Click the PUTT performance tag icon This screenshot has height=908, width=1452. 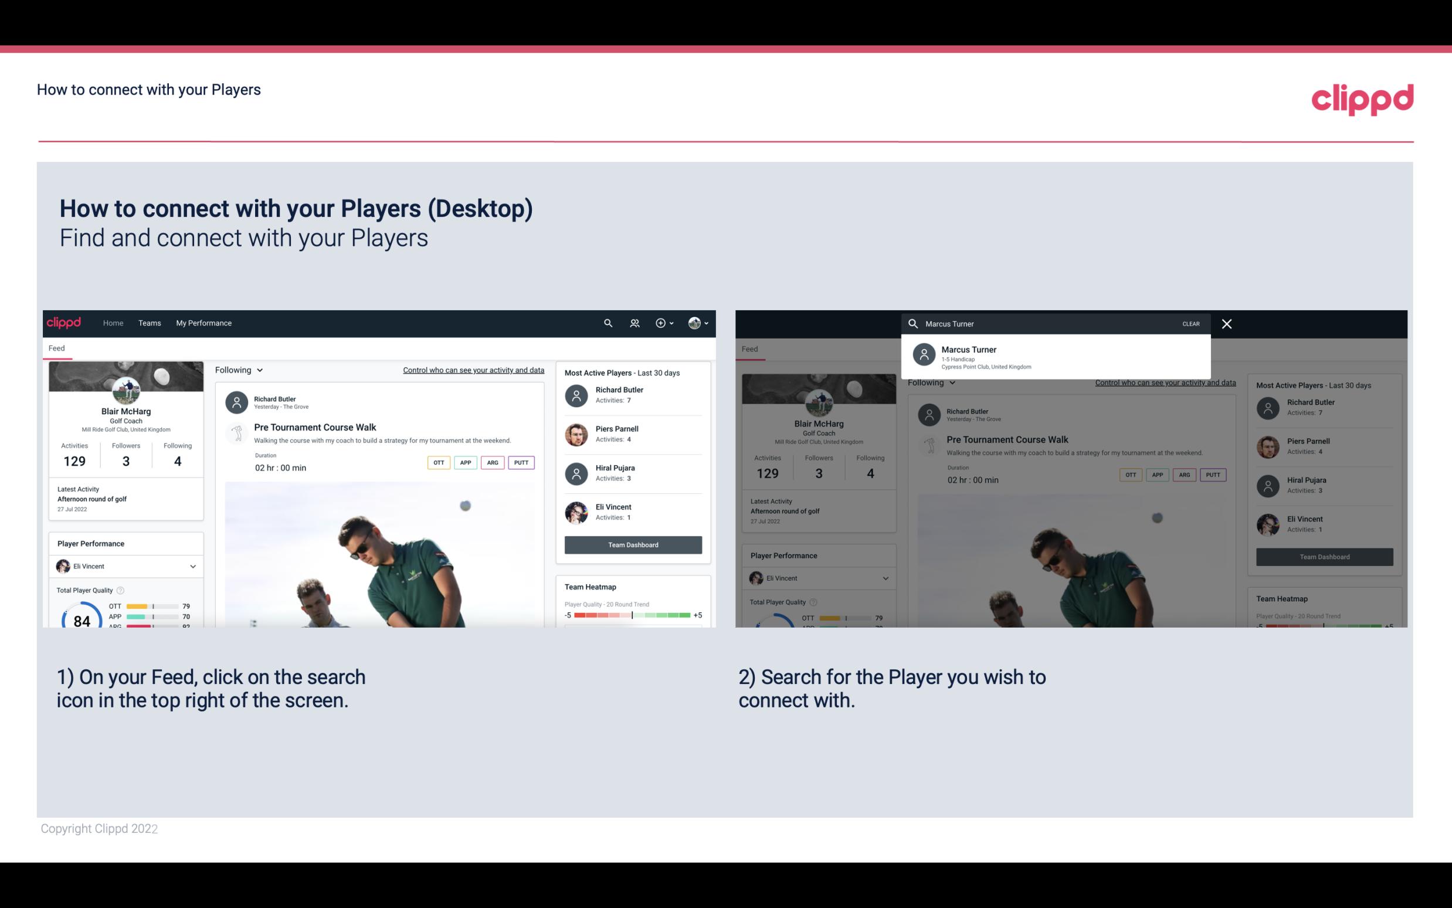(x=522, y=462)
